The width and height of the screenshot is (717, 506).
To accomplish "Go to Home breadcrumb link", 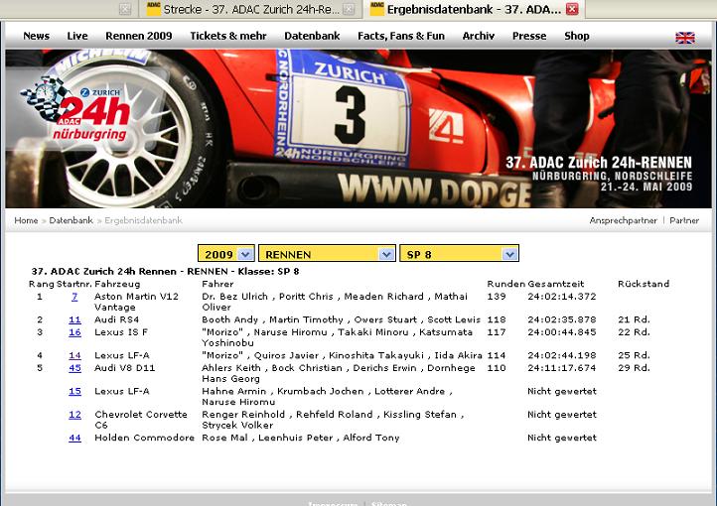I will click(x=26, y=220).
